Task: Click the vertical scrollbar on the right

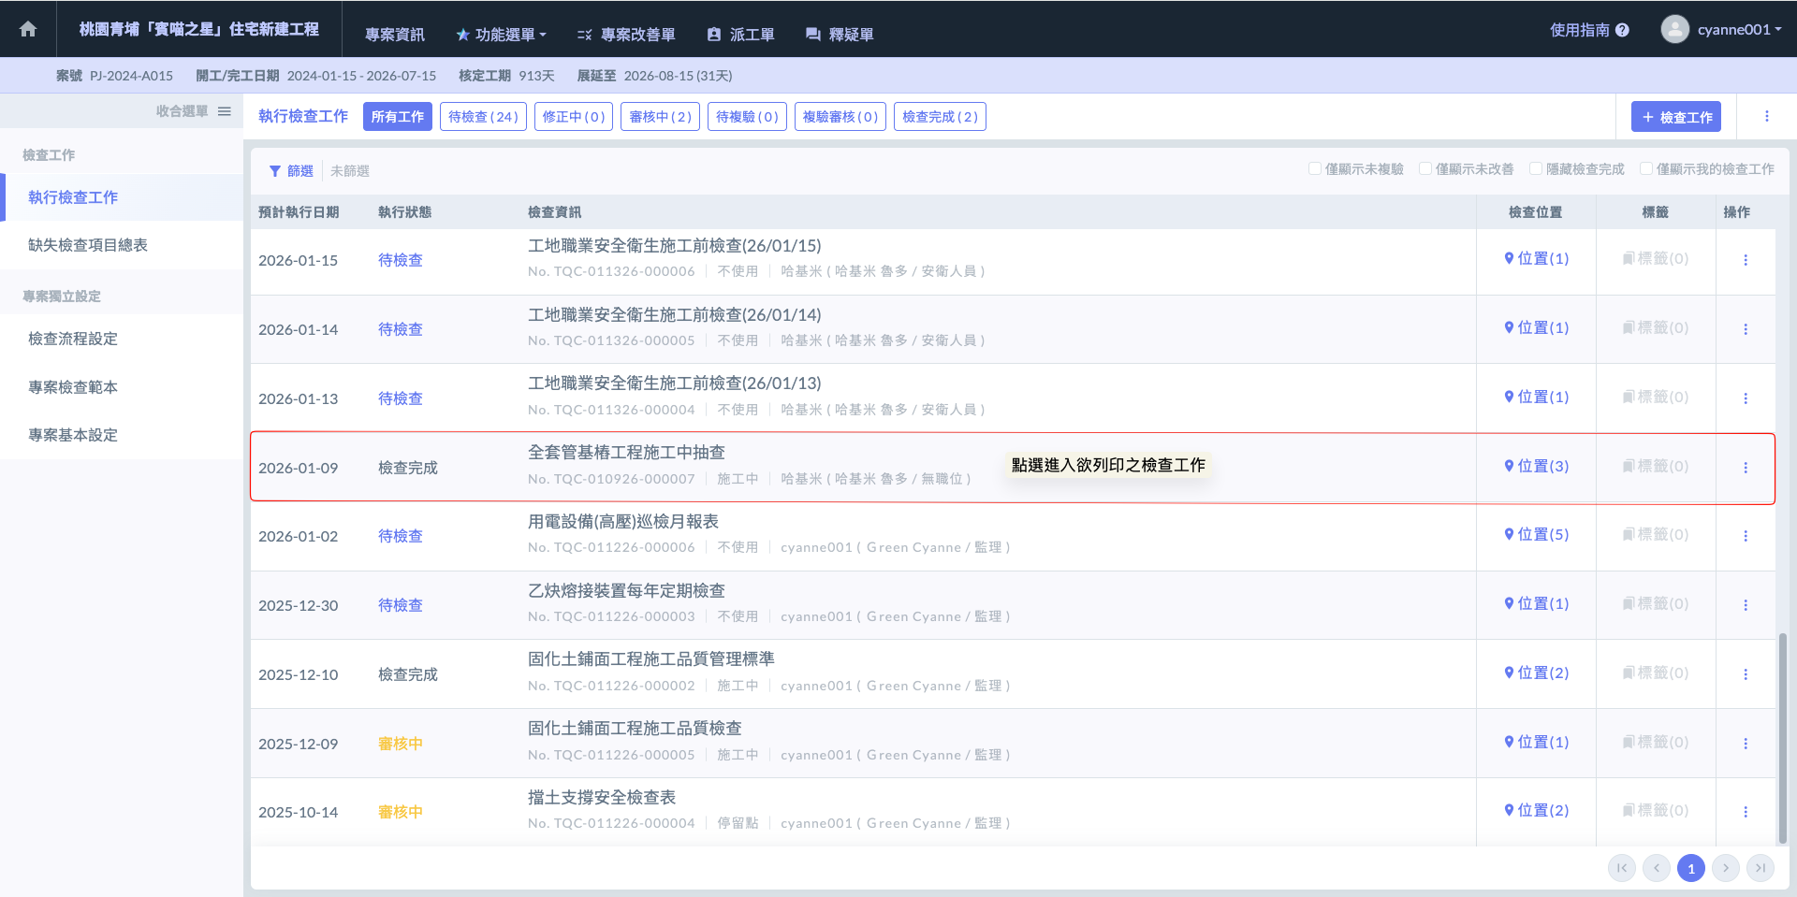Action: tap(1782, 737)
